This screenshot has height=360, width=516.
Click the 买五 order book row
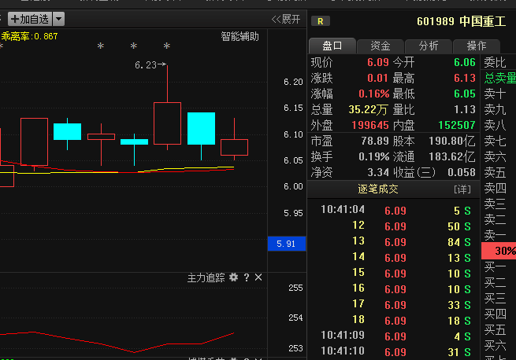498,329
